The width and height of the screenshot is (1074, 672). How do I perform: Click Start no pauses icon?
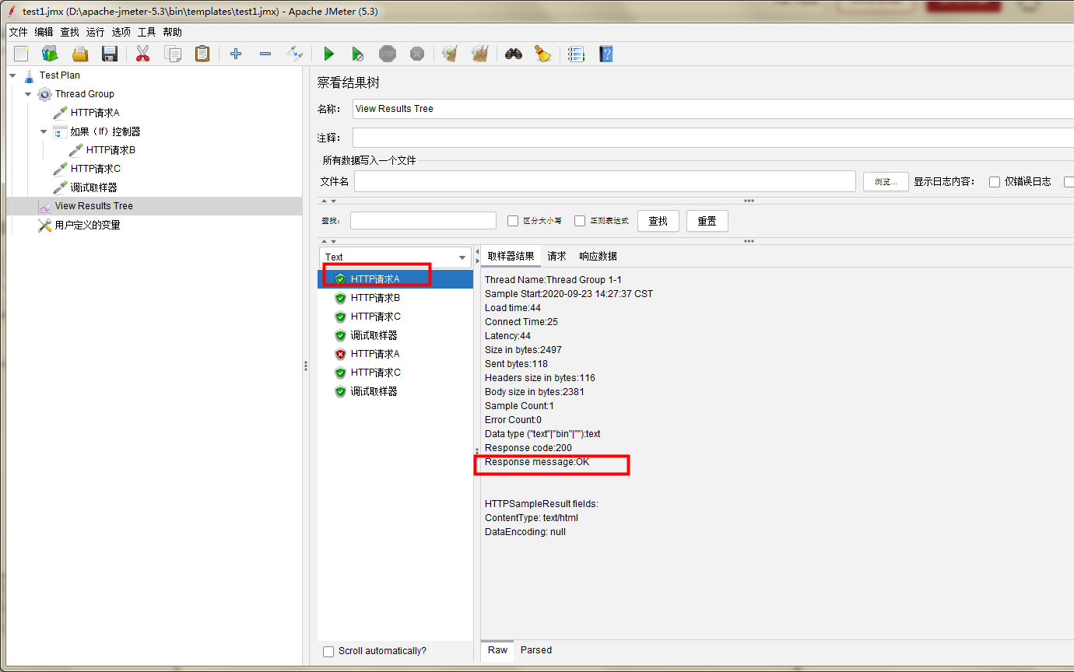(357, 54)
